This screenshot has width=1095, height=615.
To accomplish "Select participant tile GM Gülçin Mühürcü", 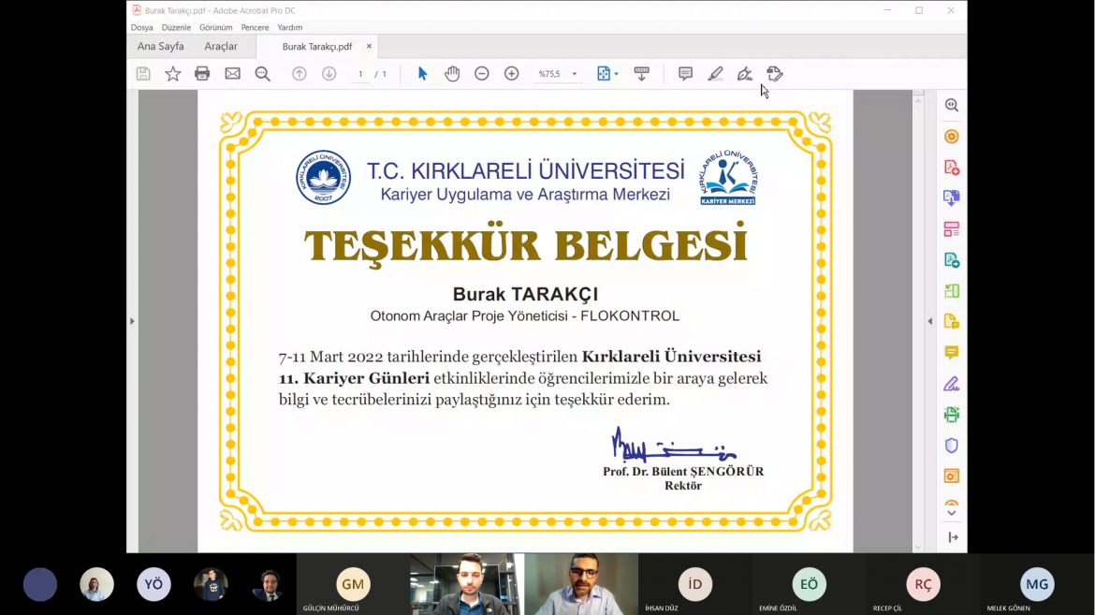I will tap(353, 584).
